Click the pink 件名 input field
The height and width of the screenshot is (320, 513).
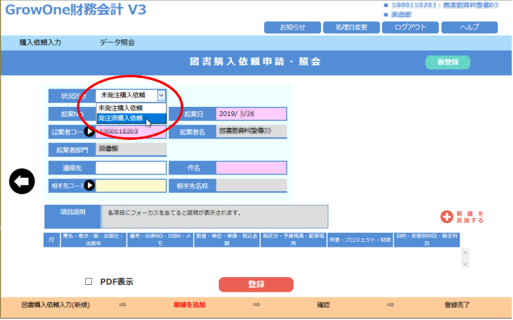252,167
